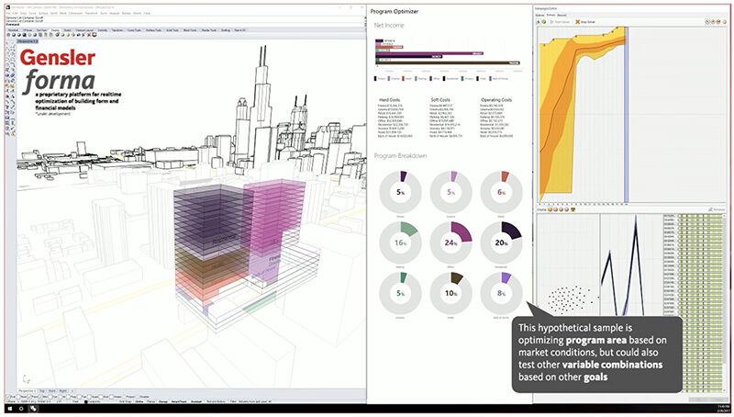Toggle the Mid osnap checkbox

[39, 397]
